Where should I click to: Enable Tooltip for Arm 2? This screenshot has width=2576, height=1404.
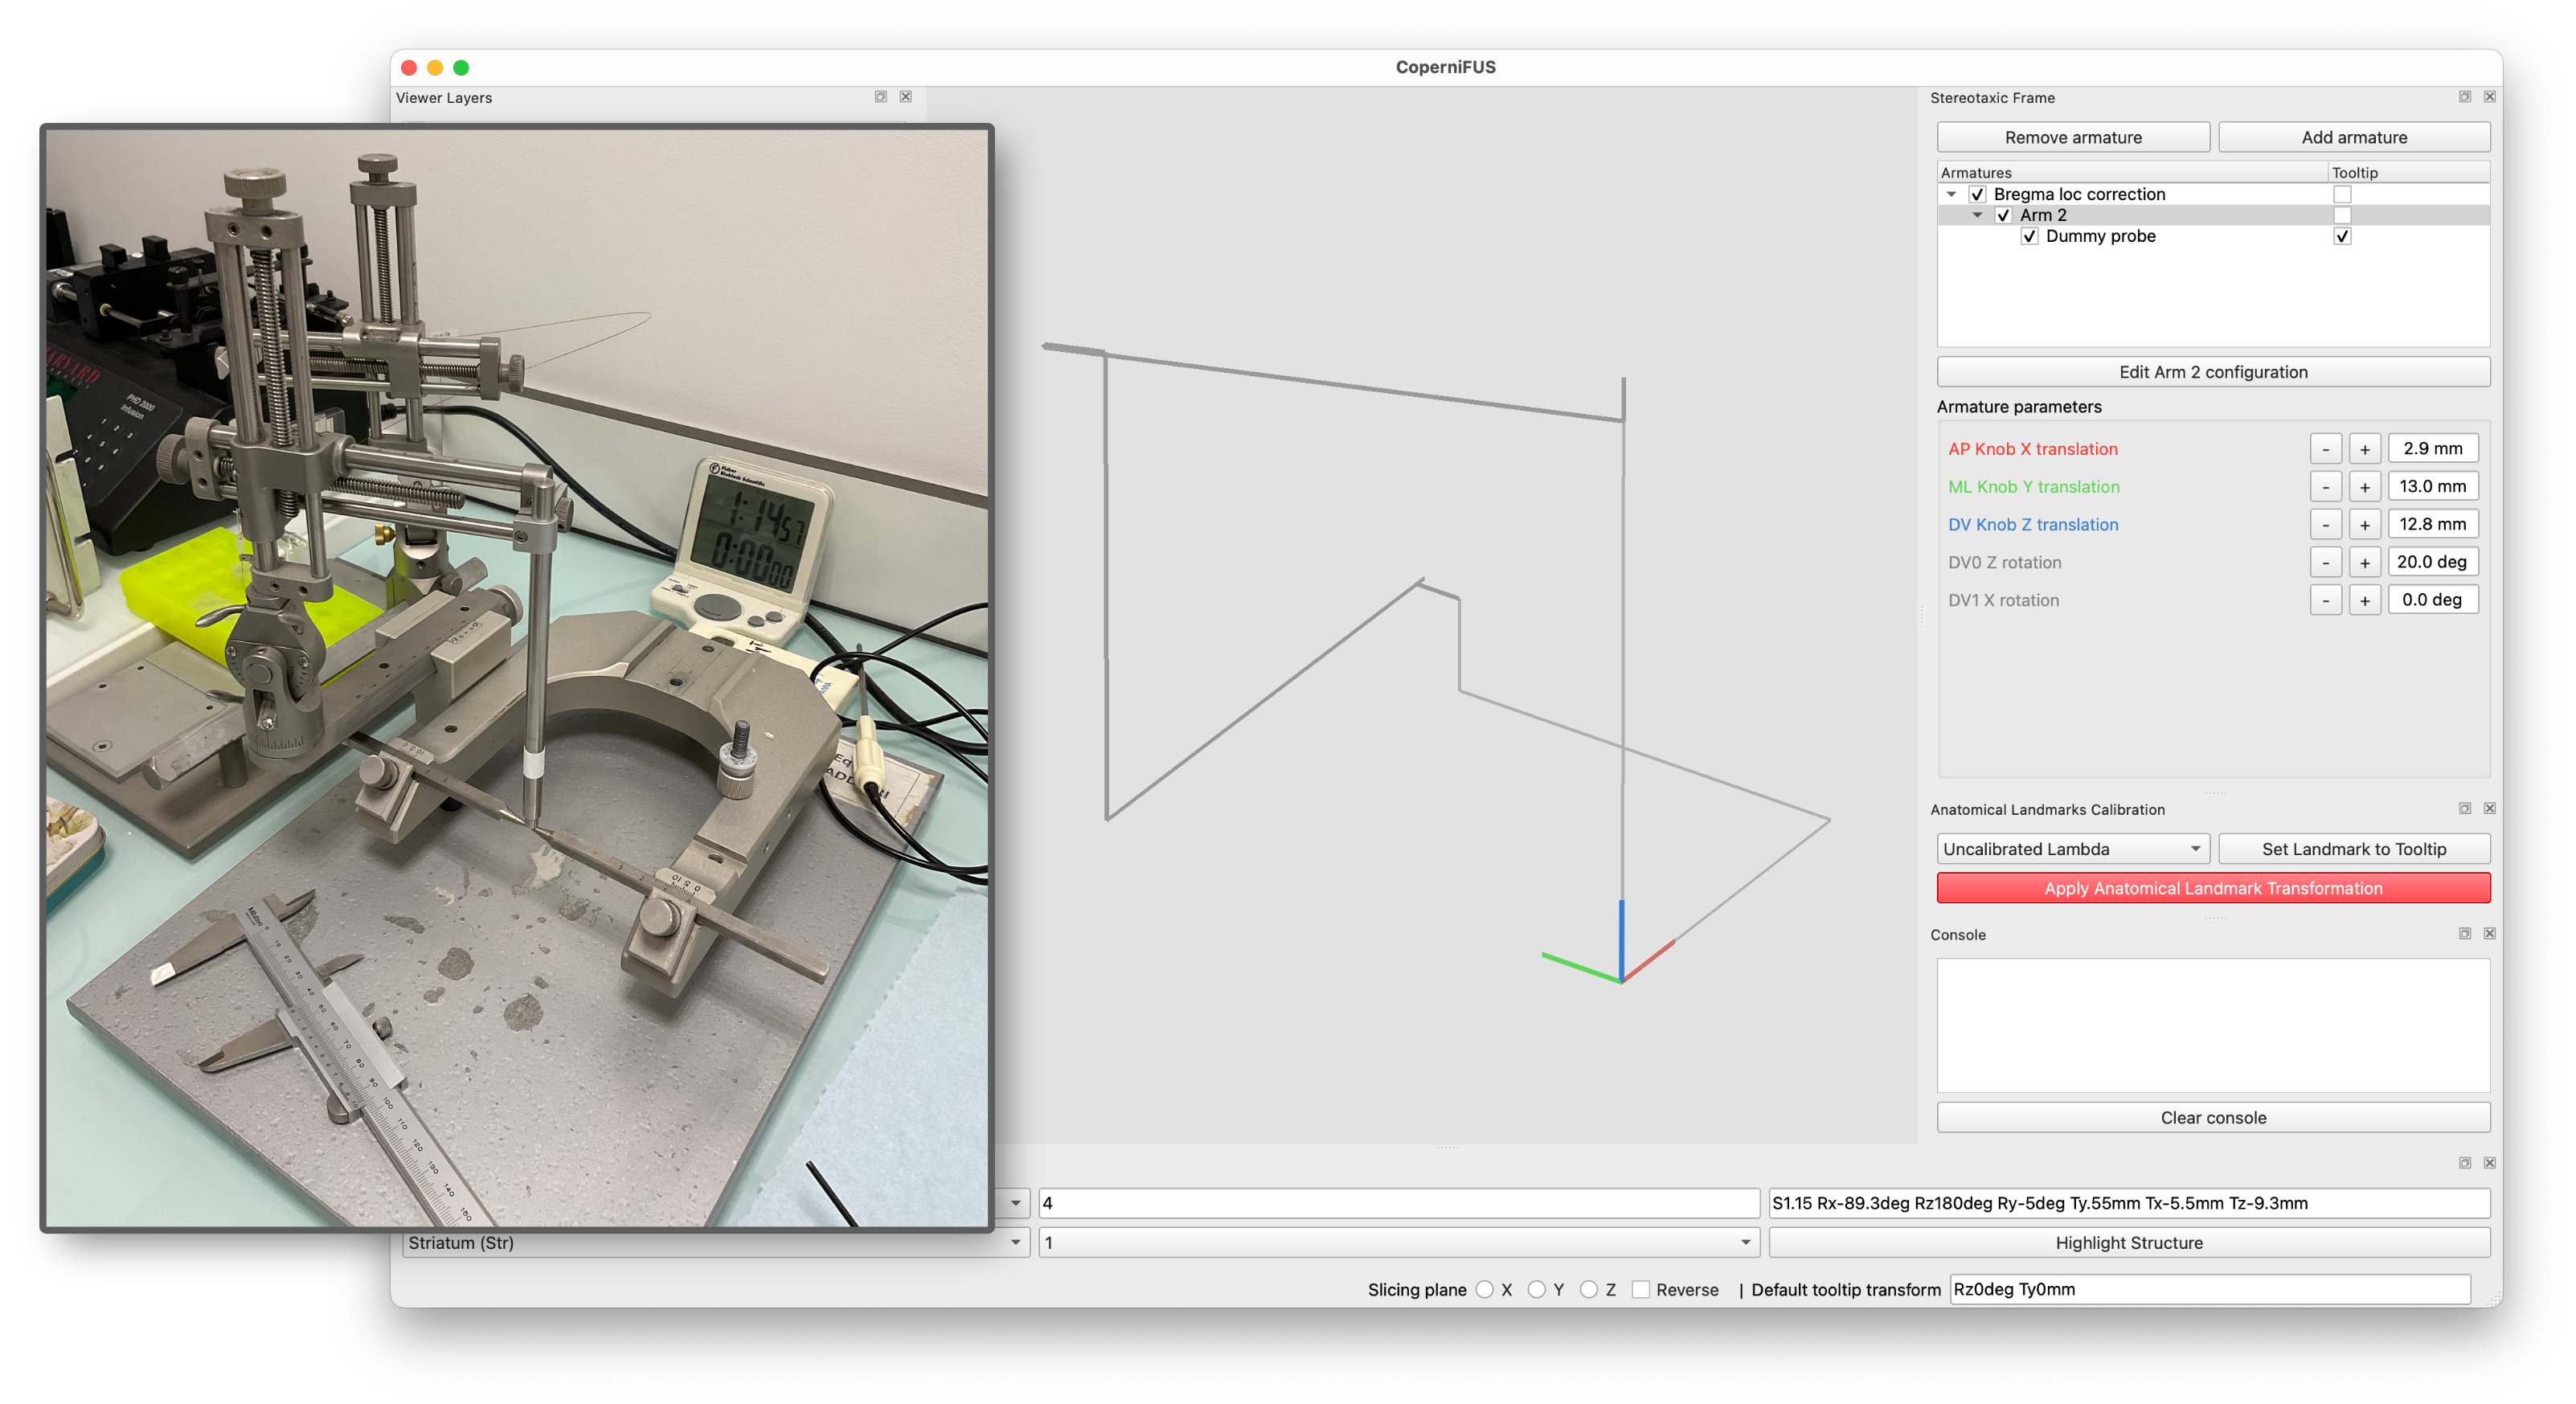[2342, 215]
